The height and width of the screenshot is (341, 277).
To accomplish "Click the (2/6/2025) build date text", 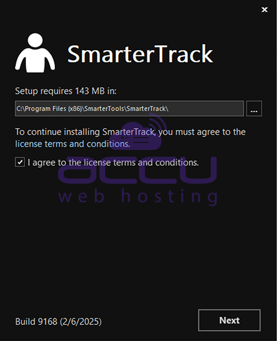I will 81,322.
